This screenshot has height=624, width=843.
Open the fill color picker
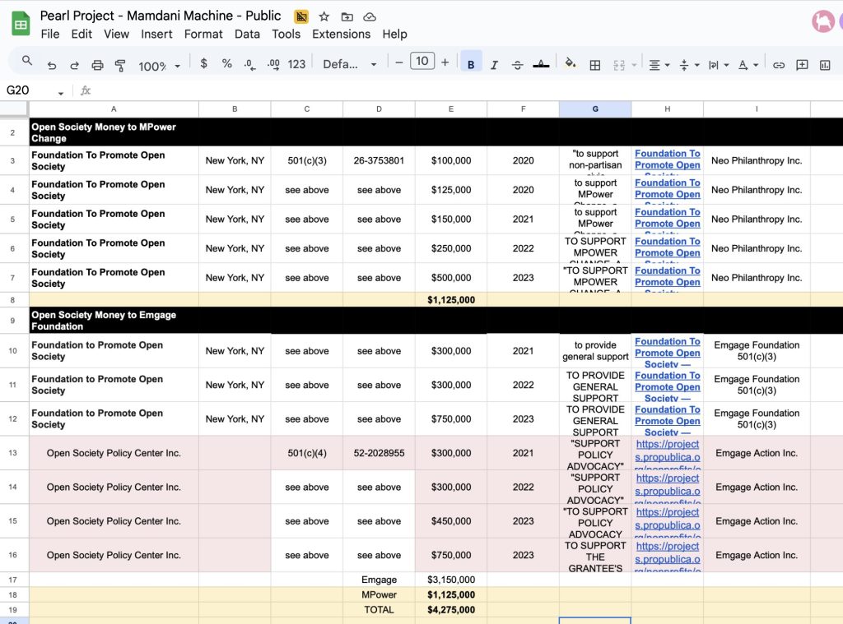click(570, 65)
